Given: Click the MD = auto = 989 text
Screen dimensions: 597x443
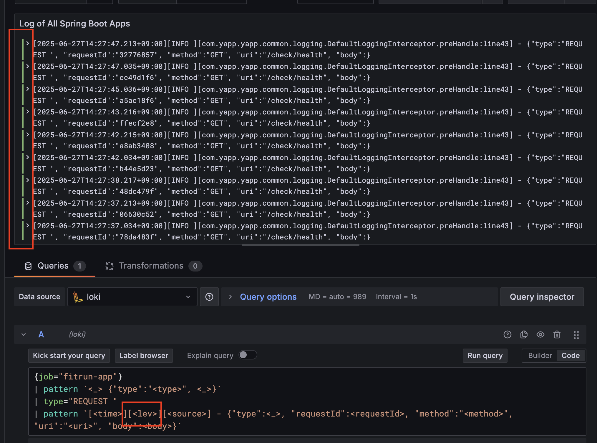Looking at the screenshot, I should click(x=337, y=297).
